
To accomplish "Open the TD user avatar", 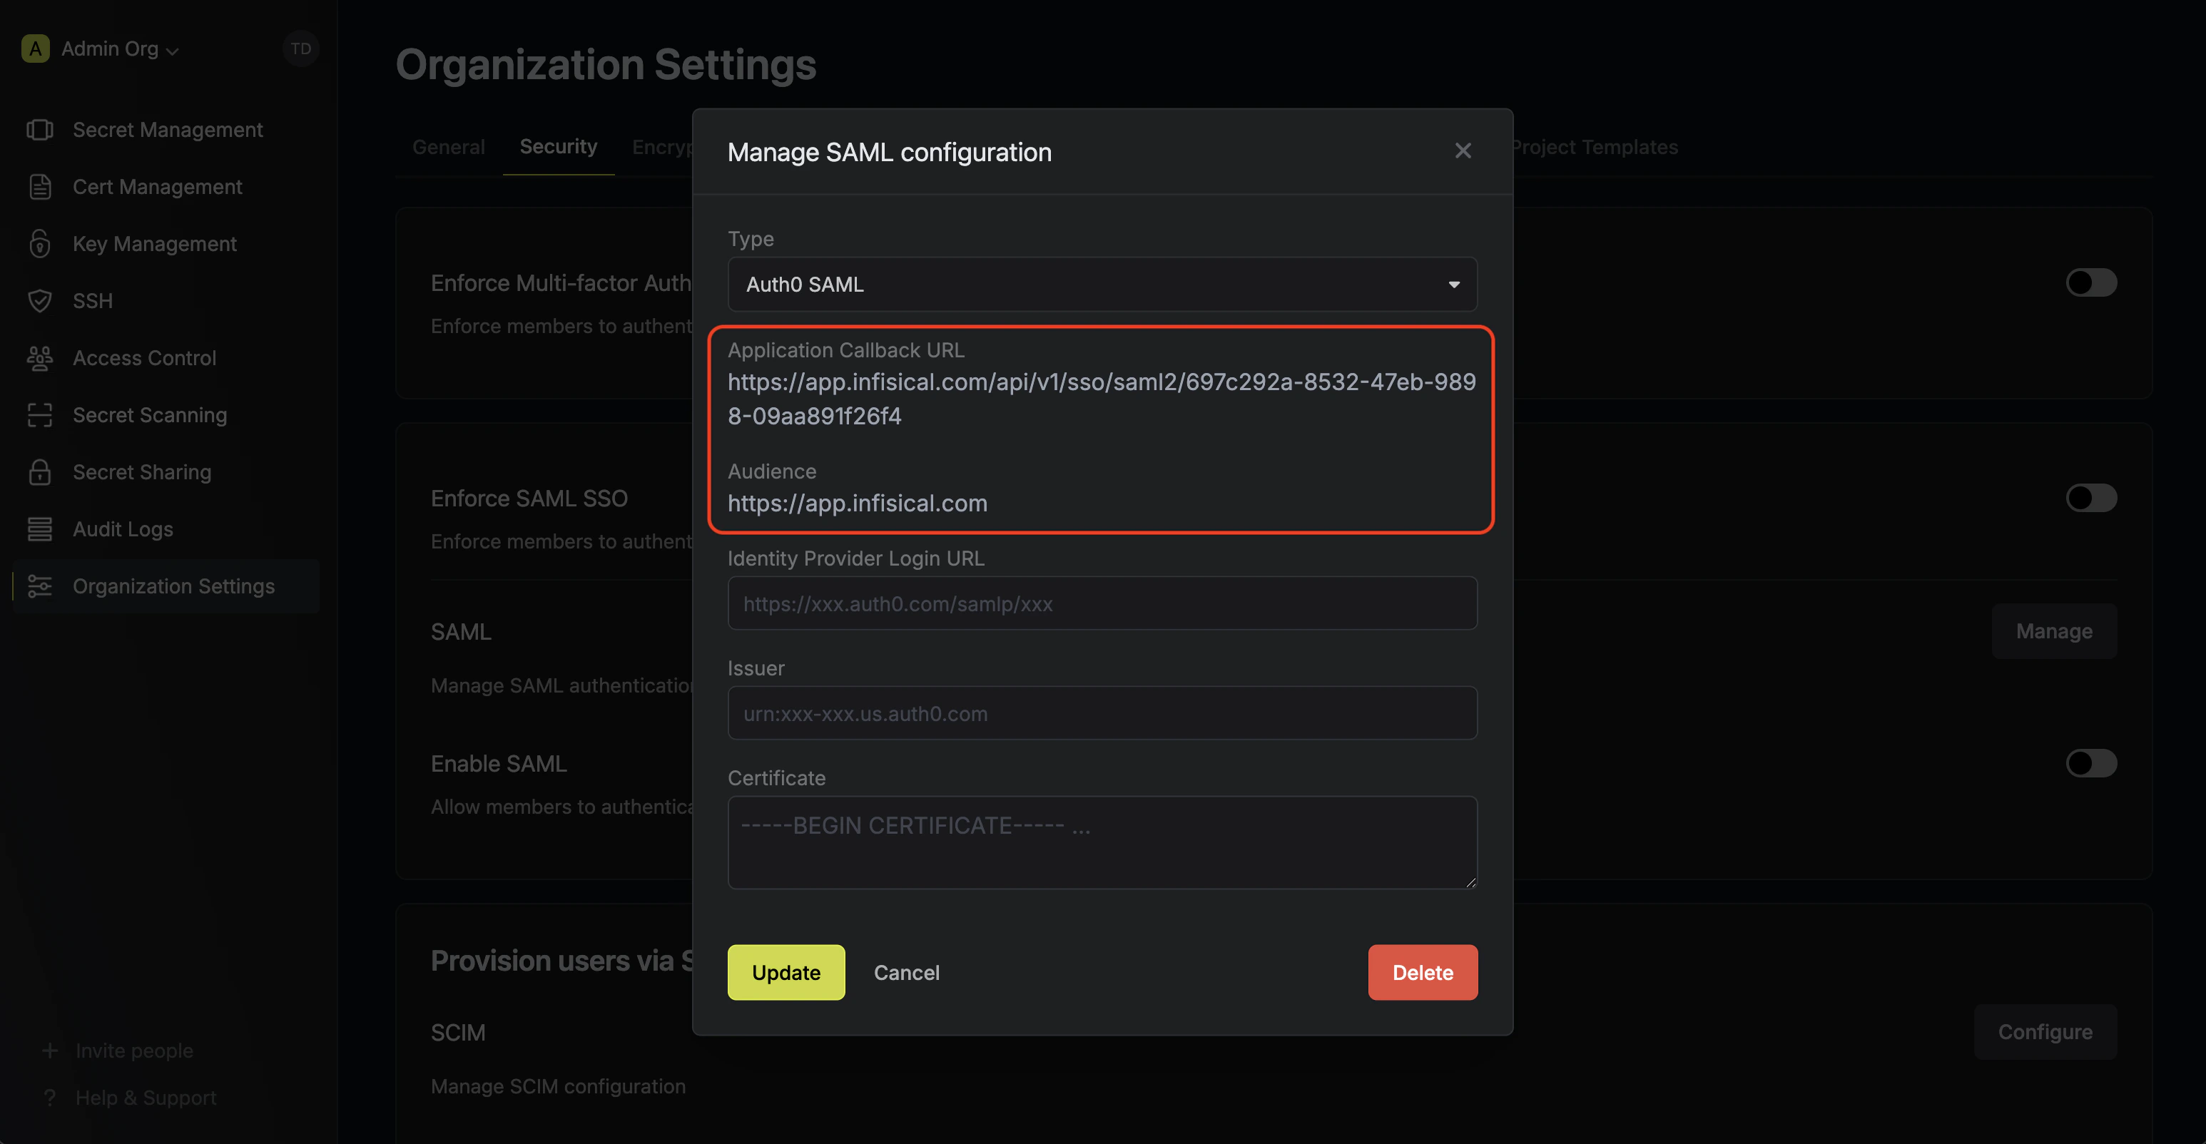I will pos(300,48).
